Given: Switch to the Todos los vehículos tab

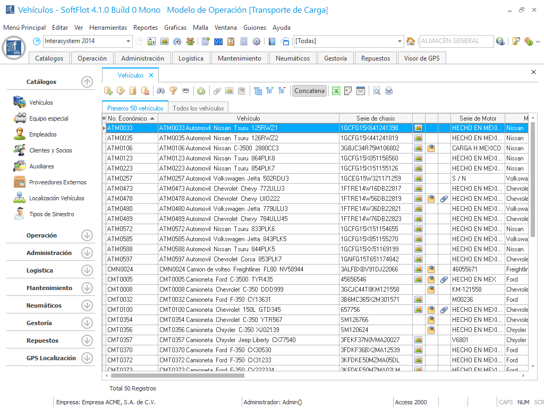Looking at the screenshot, I should click(x=199, y=108).
